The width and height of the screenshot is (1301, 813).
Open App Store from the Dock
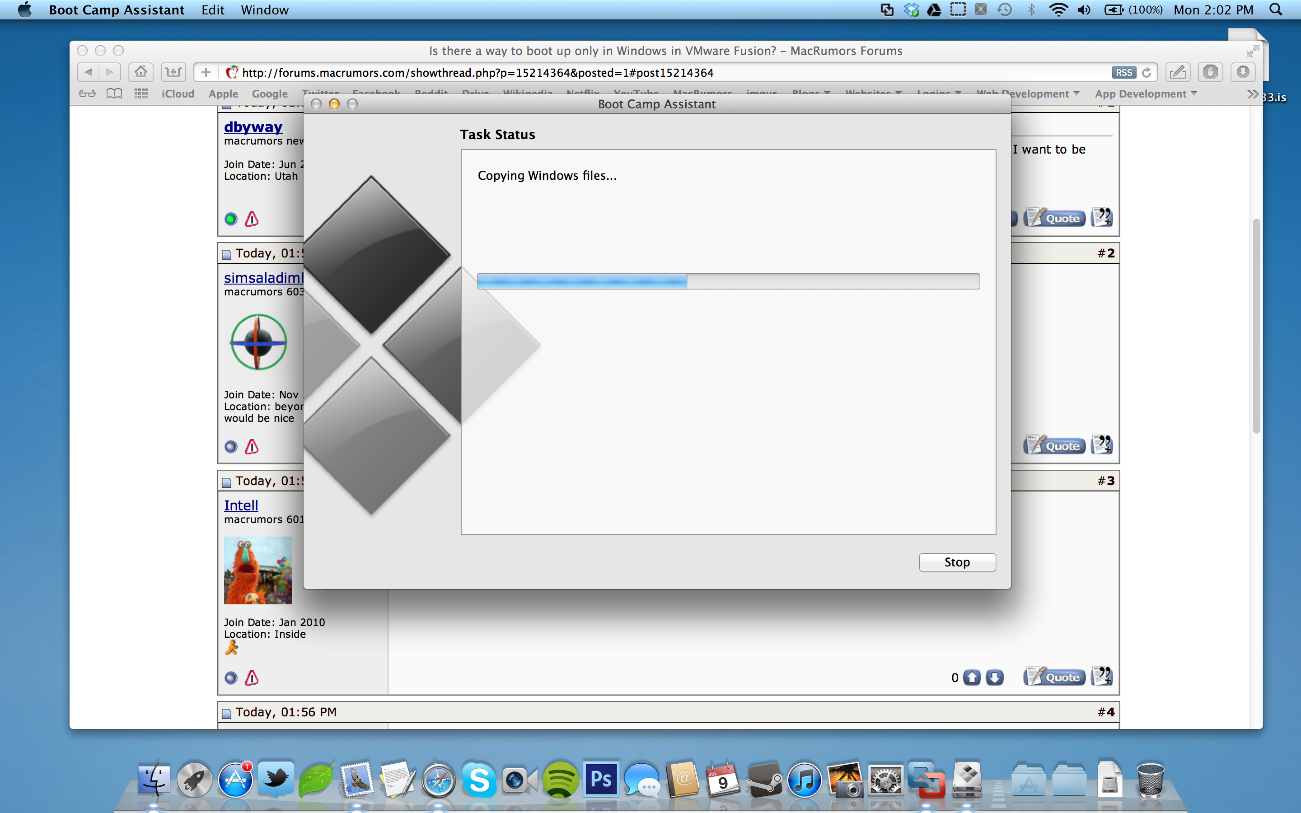click(235, 780)
